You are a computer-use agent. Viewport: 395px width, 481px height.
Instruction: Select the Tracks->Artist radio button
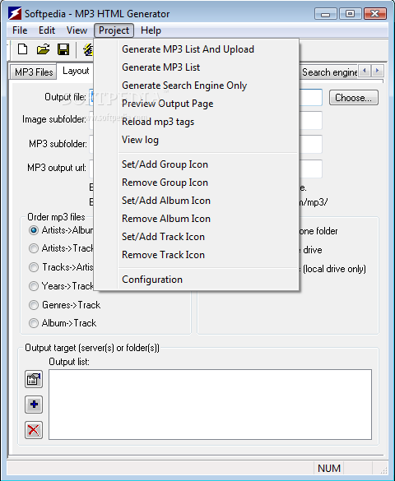[34, 267]
